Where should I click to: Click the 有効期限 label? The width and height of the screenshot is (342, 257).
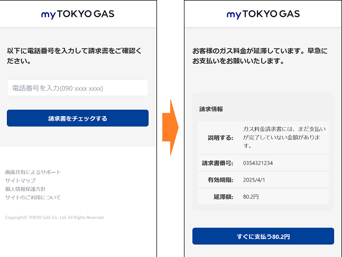coord(220,180)
